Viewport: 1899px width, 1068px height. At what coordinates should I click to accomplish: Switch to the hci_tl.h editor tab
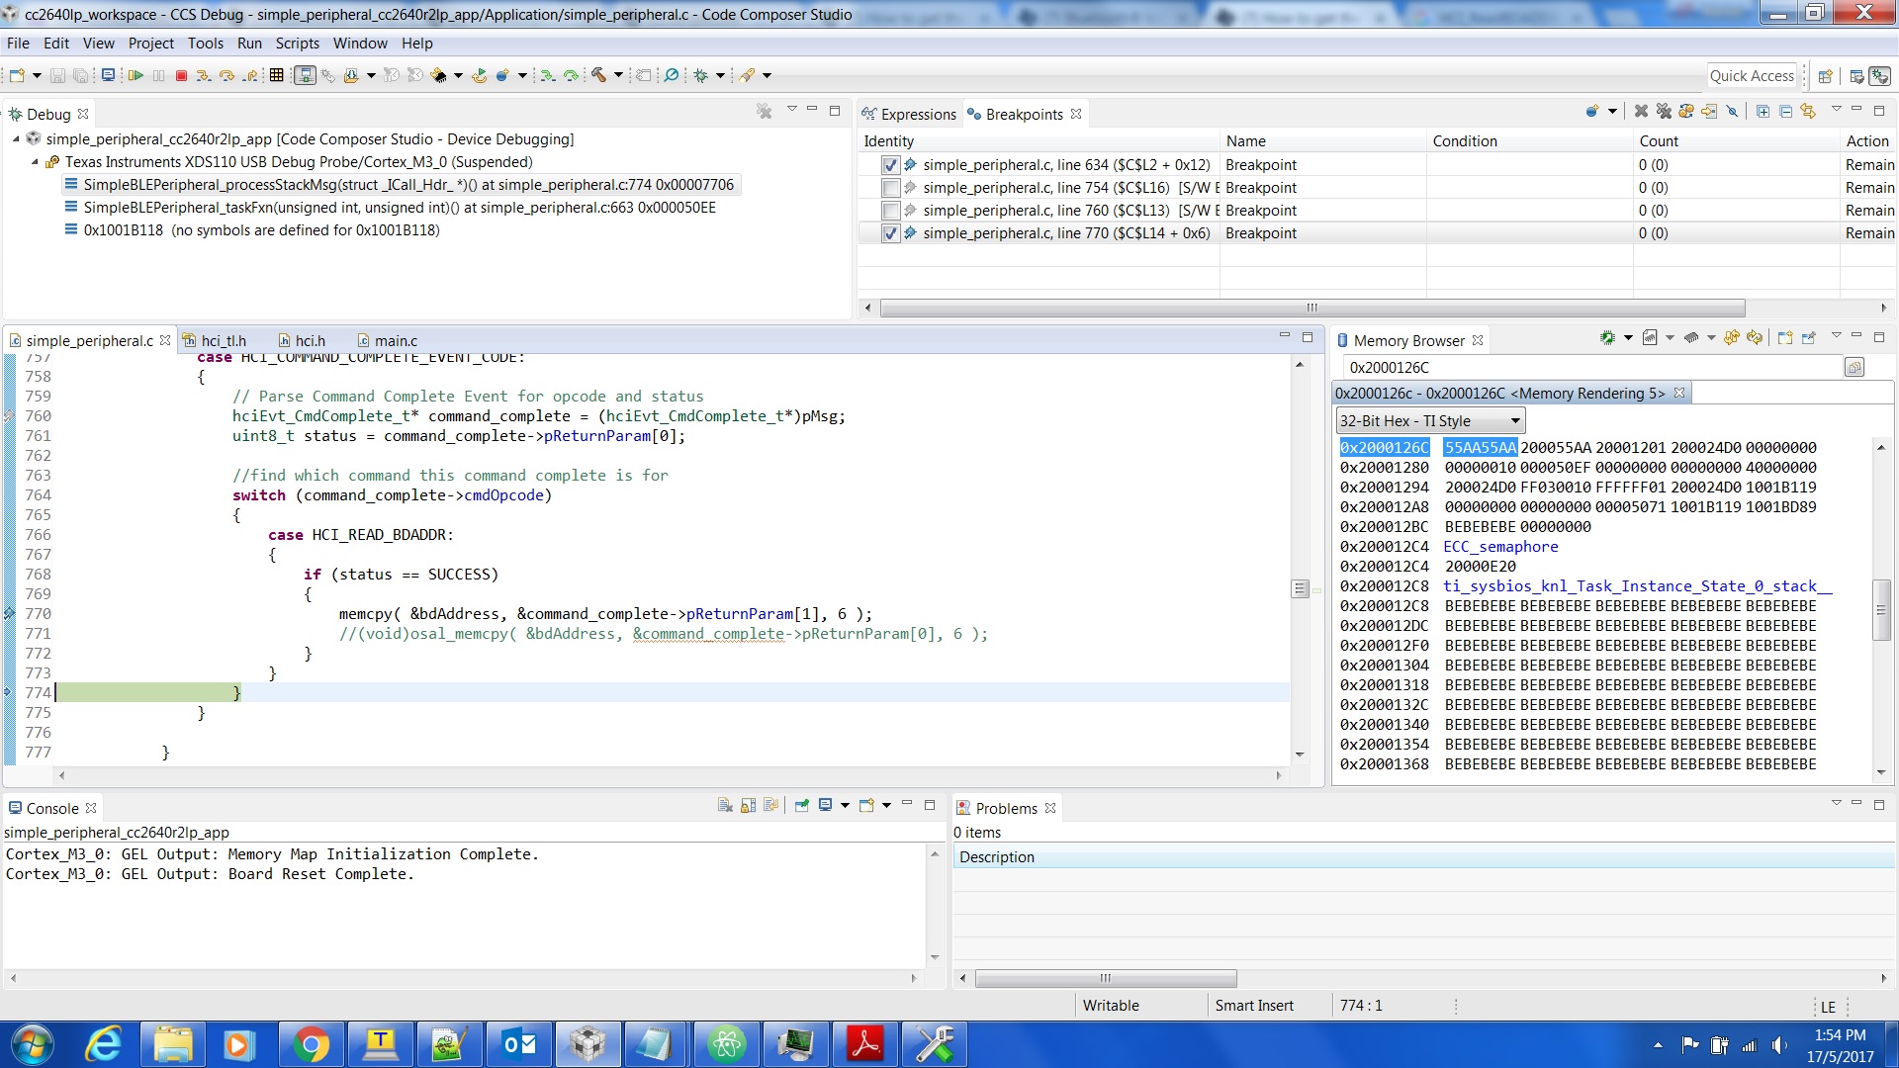223,341
